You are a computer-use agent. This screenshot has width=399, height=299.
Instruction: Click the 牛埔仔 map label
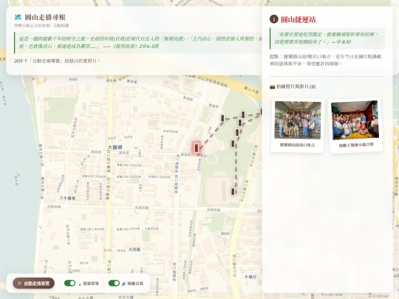click(x=250, y=277)
